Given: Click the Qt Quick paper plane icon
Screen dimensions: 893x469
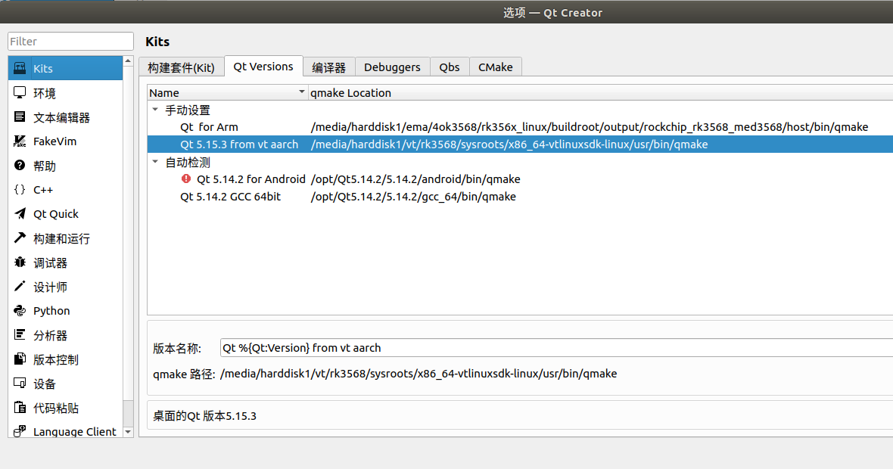Looking at the screenshot, I should pyautogui.click(x=20, y=213).
